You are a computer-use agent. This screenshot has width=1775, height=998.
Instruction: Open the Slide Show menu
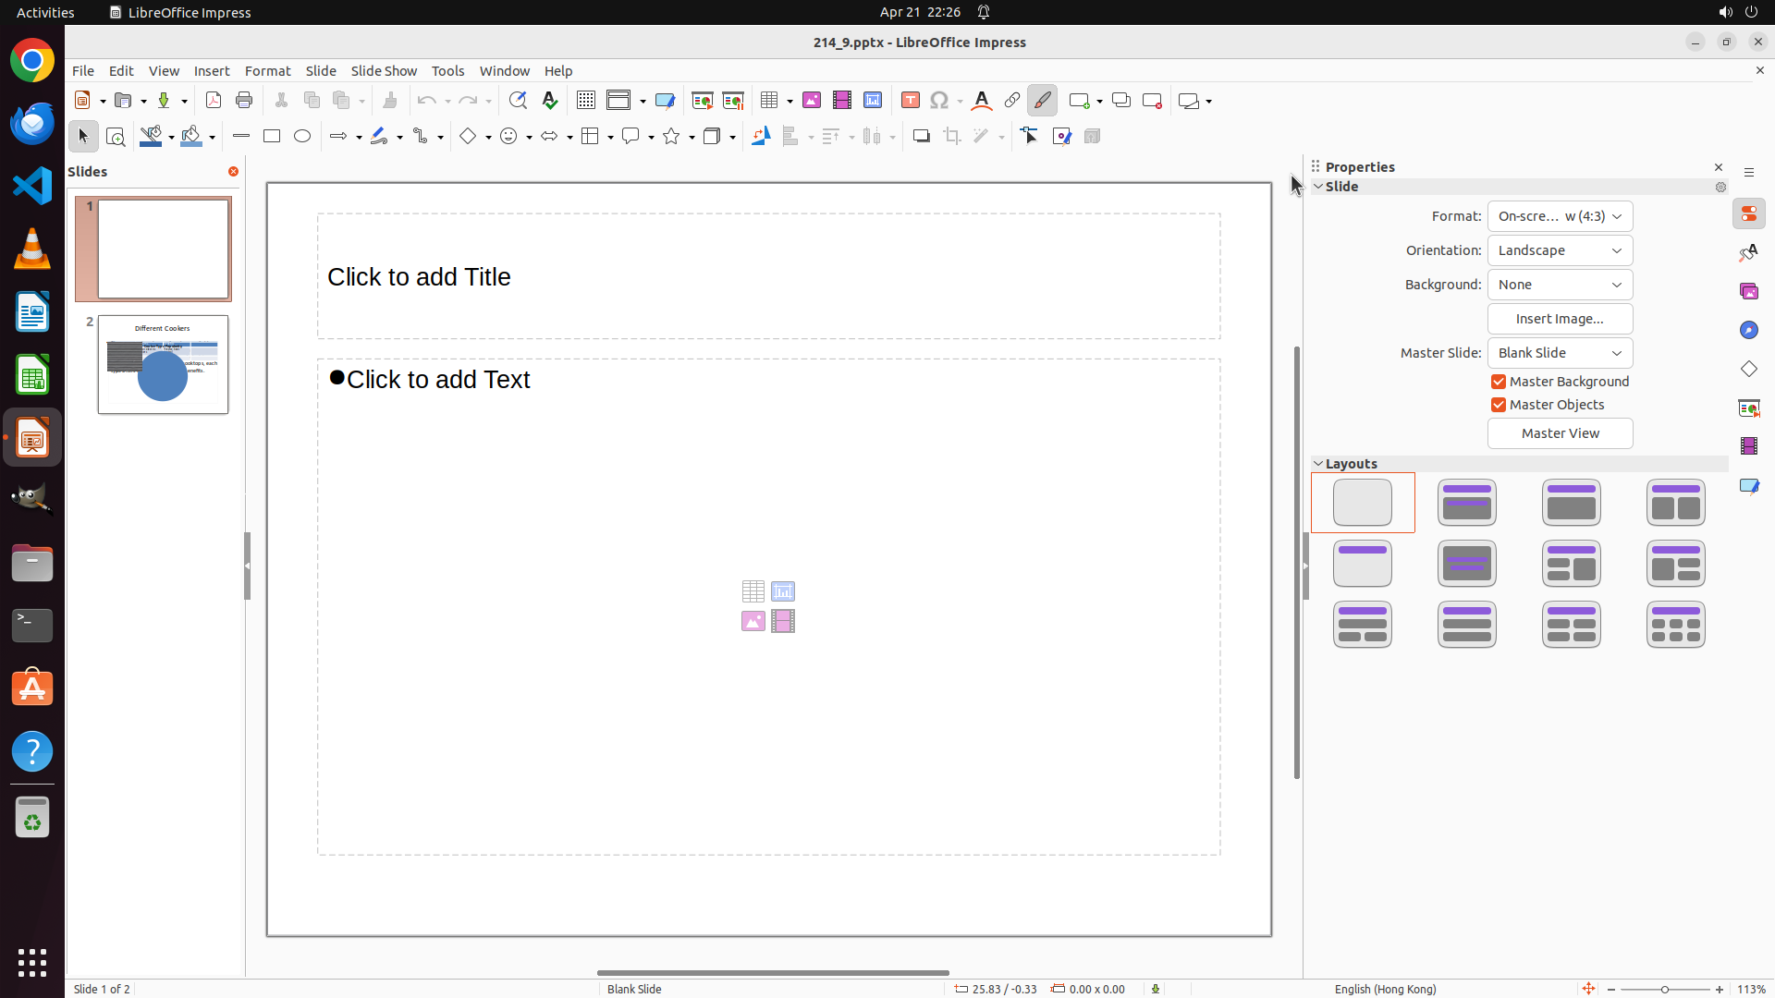coord(384,70)
